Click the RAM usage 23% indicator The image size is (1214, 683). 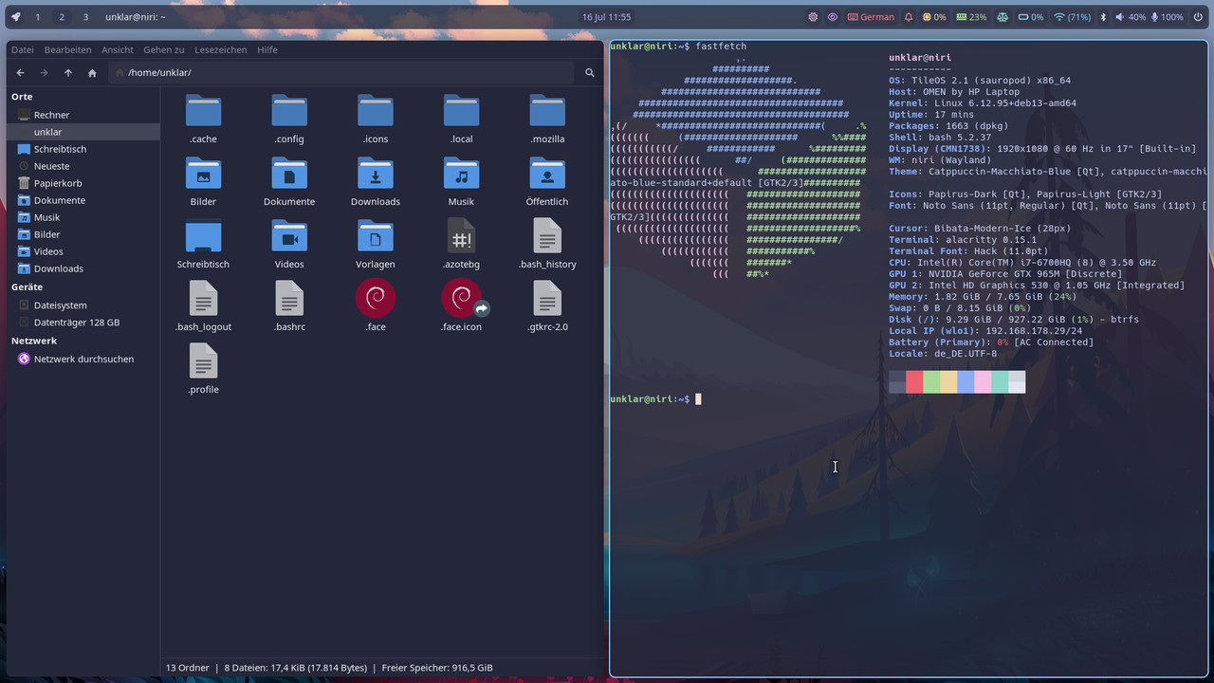[971, 17]
